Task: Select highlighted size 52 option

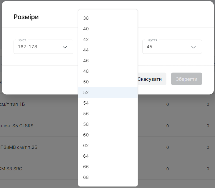Action: [108, 93]
